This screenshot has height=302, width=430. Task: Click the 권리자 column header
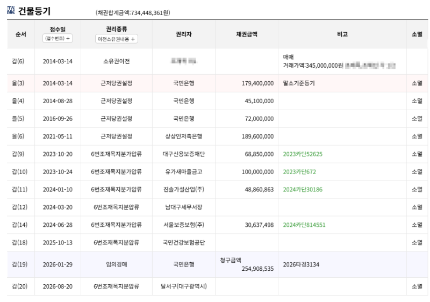pyautogui.click(x=184, y=34)
